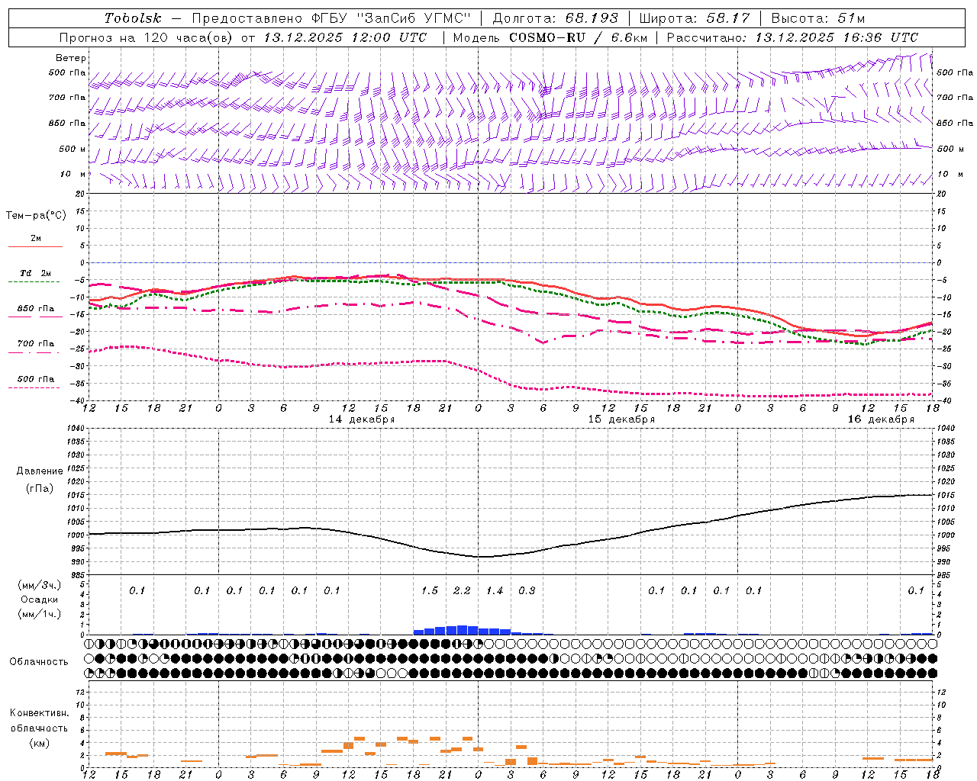Screen dimensions: 977x781
Task: Click the '1.4' precipitation value
Action: coord(495,591)
